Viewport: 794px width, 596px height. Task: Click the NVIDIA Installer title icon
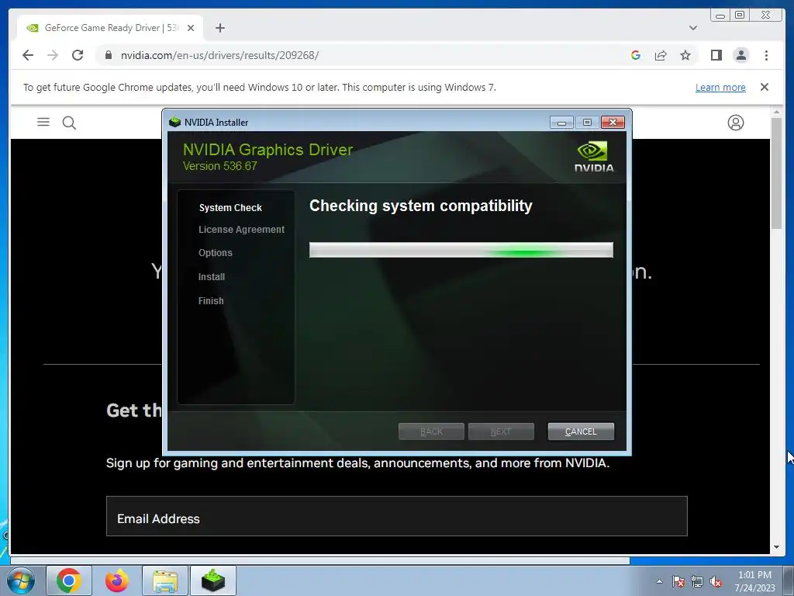174,122
